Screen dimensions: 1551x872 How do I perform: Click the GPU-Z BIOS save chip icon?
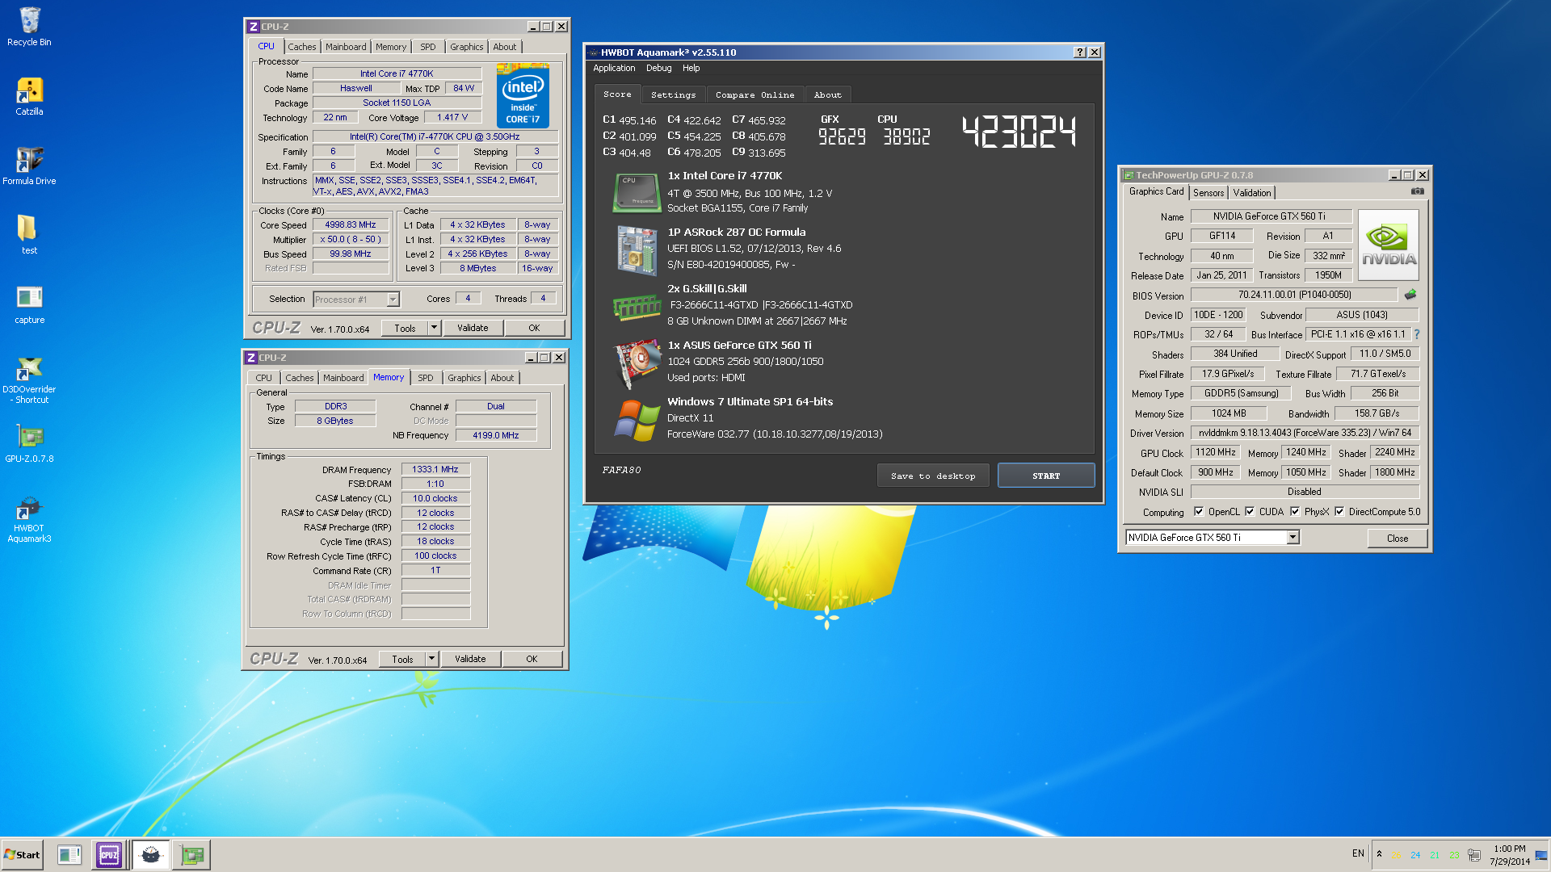1410,295
